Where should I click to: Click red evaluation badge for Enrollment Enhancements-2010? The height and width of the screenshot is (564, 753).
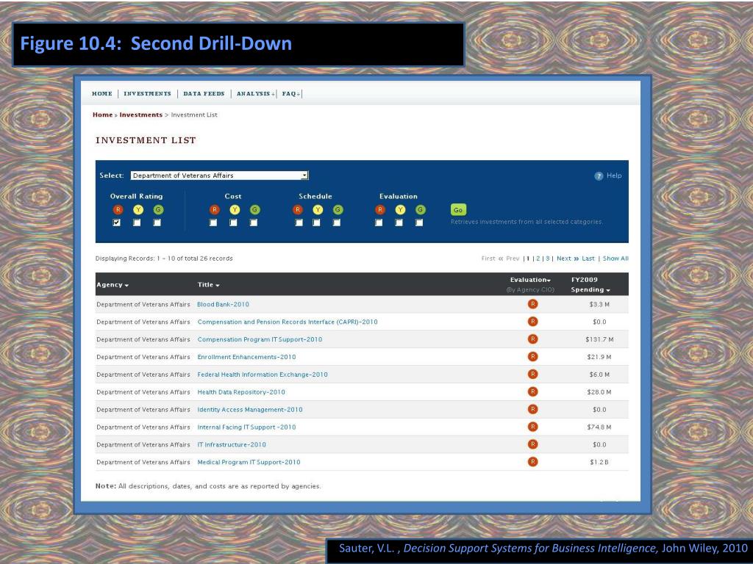[x=532, y=356]
